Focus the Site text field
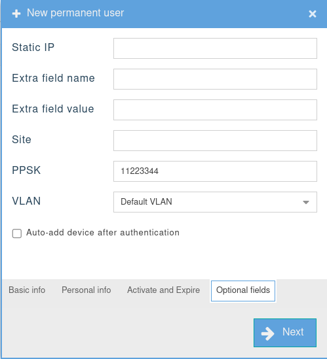Viewport: 327px width, 359px height. [215, 141]
